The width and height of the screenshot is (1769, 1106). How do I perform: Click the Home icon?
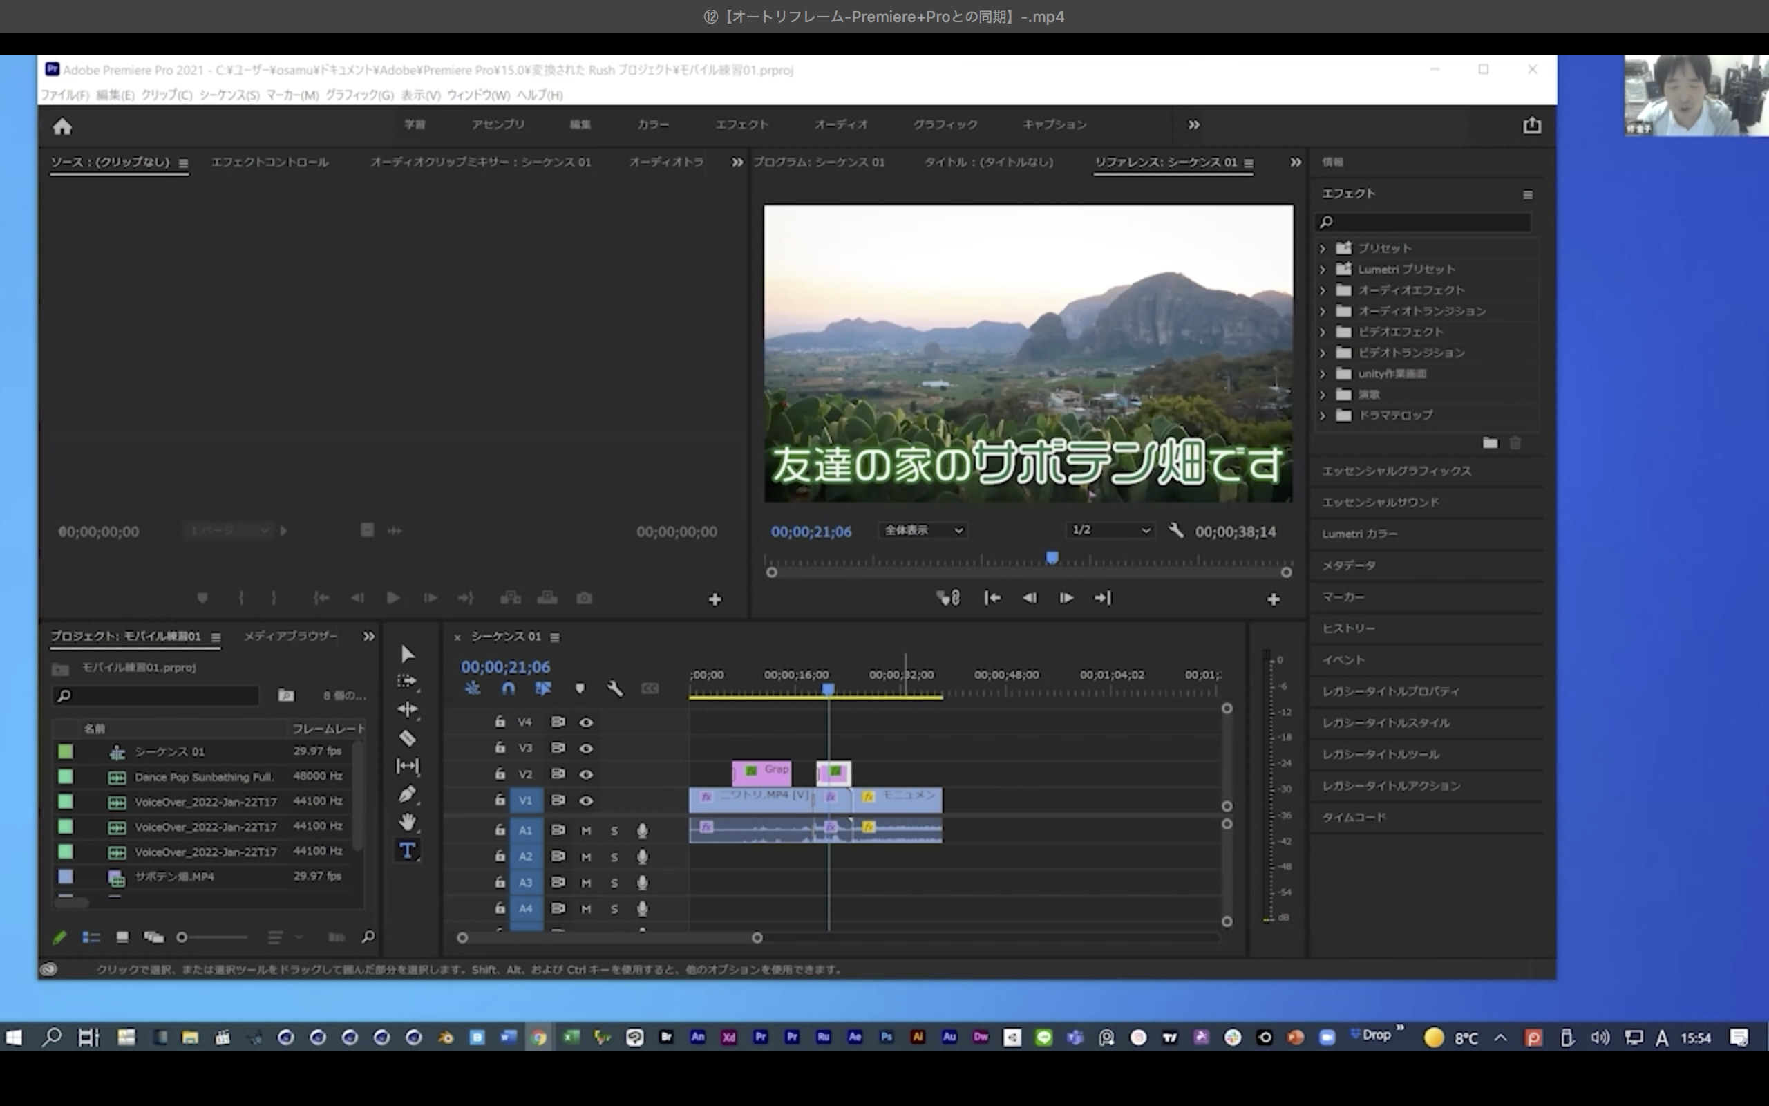pyautogui.click(x=62, y=126)
